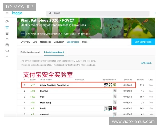The width and height of the screenshot is (160, 128).
Task: Click Clay's team member avatar
Action: coord(115,97)
